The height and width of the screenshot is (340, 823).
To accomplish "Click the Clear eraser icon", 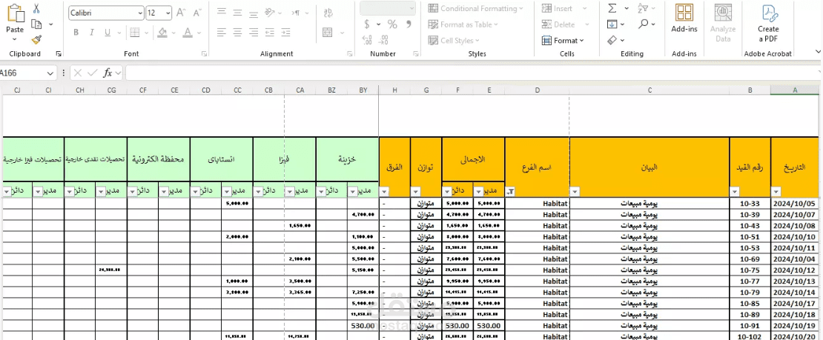I will point(612,41).
